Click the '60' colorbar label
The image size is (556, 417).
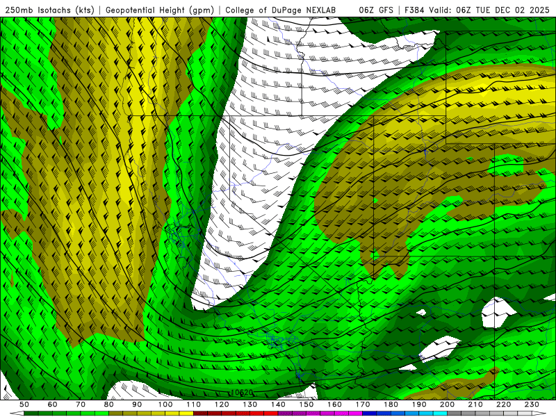52,404
